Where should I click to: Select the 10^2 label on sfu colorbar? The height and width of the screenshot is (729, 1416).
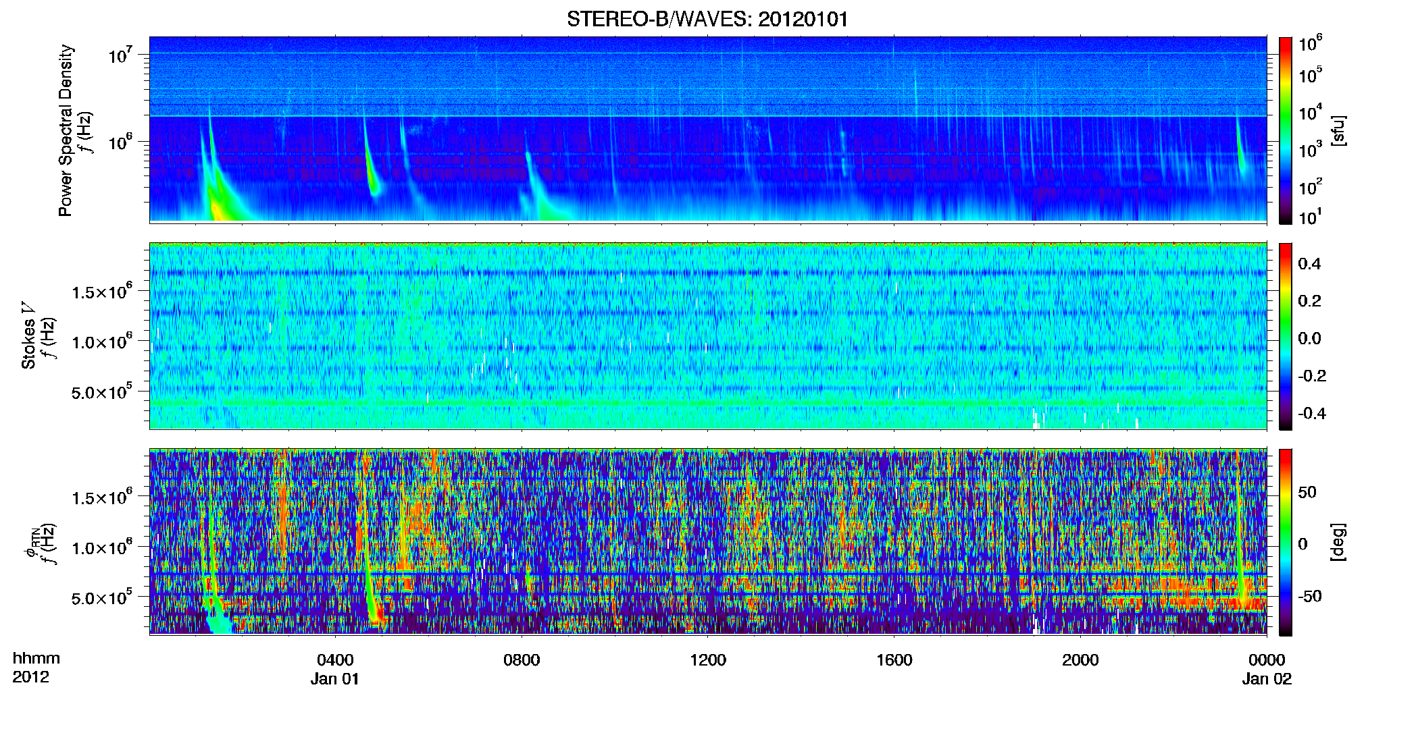[x=1311, y=187]
